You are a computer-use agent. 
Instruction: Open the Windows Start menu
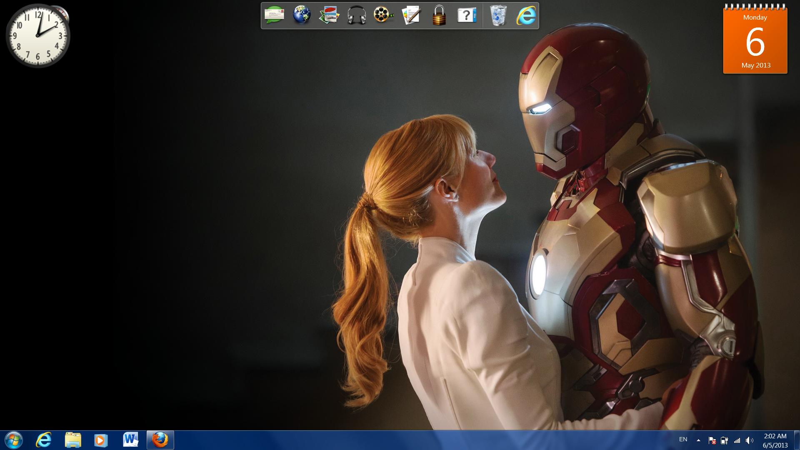[x=13, y=440]
